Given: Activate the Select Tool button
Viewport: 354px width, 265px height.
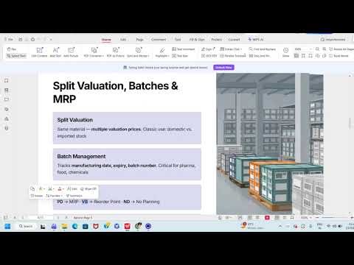Looking at the screenshot, I should click(16, 56).
